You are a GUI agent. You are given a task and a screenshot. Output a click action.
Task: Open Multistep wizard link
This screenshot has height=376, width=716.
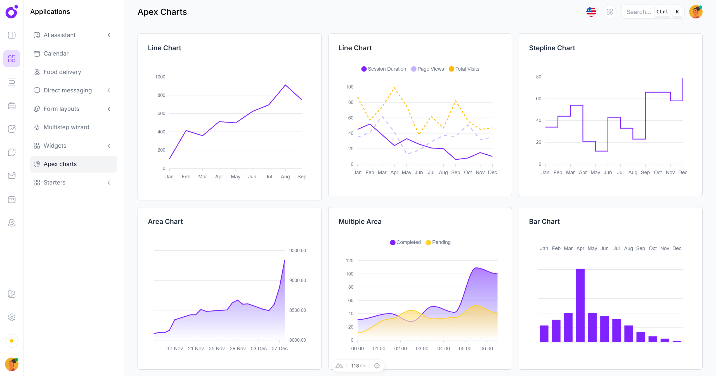[66, 127]
